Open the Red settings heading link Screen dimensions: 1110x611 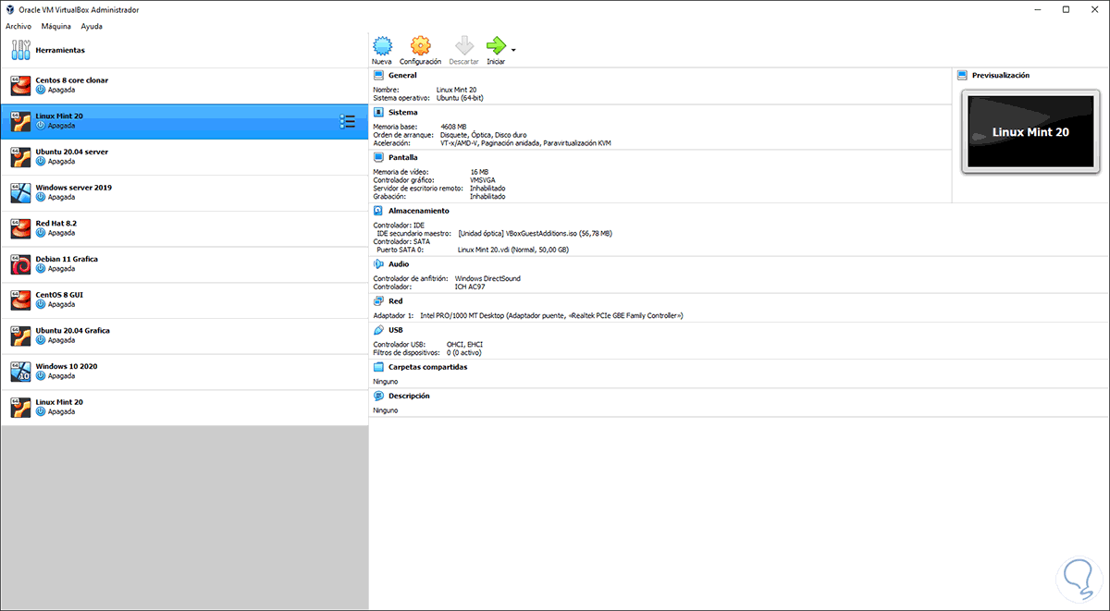click(395, 300)
